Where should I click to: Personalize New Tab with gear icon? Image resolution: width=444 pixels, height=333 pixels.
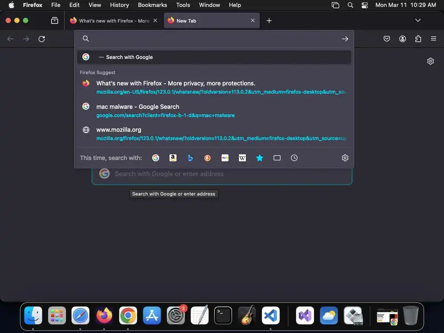pyautogui.click(x=431, y=61)
